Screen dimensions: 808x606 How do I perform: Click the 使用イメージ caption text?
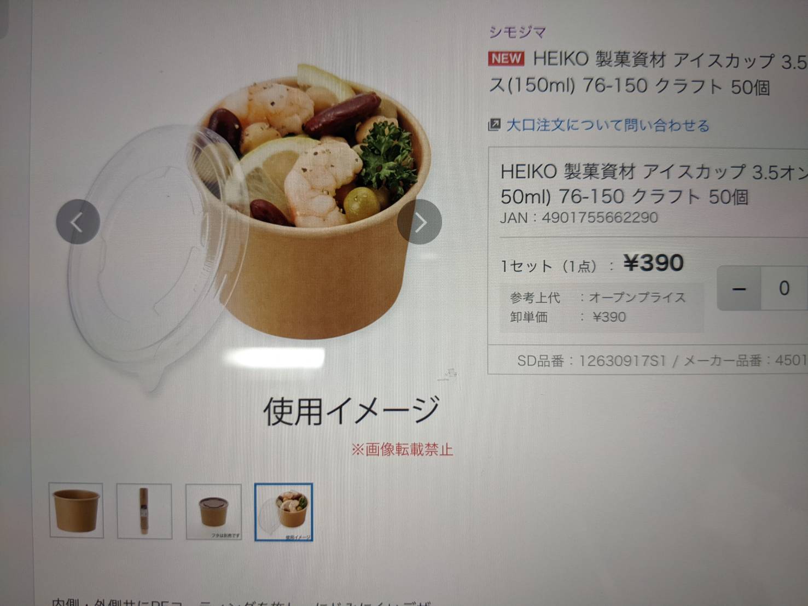351,411
